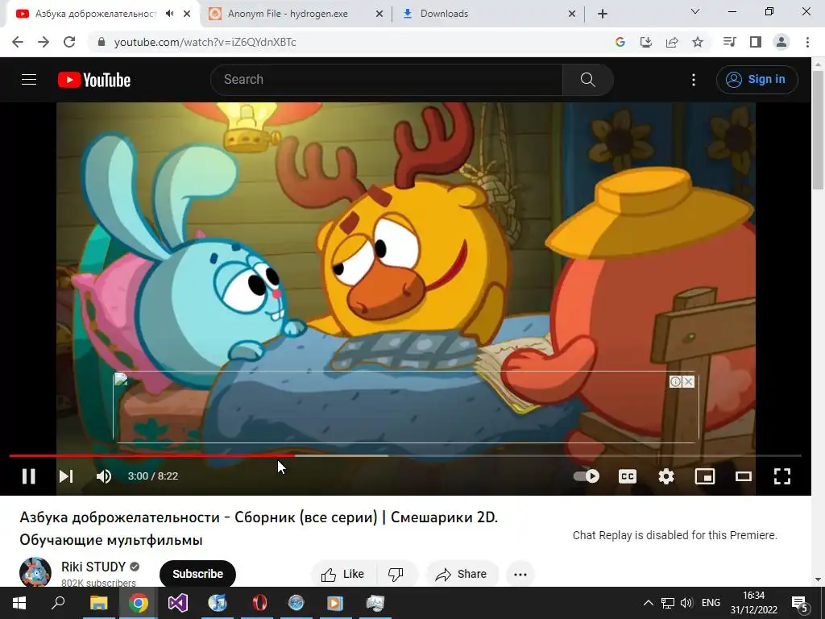Open the ad info icon
825x619 pixels.
(676, 381)
